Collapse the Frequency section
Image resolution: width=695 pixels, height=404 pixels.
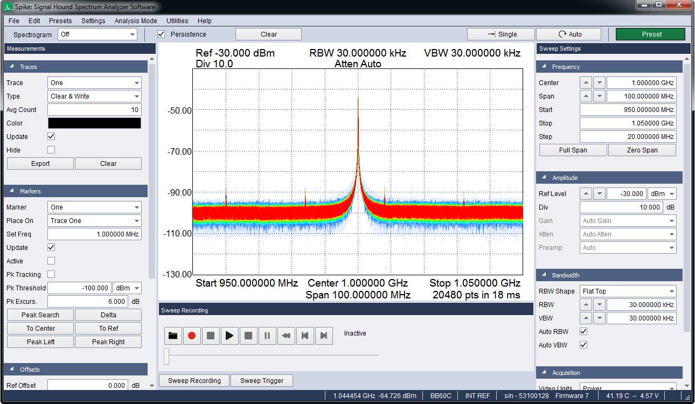[x=544, y=67]
